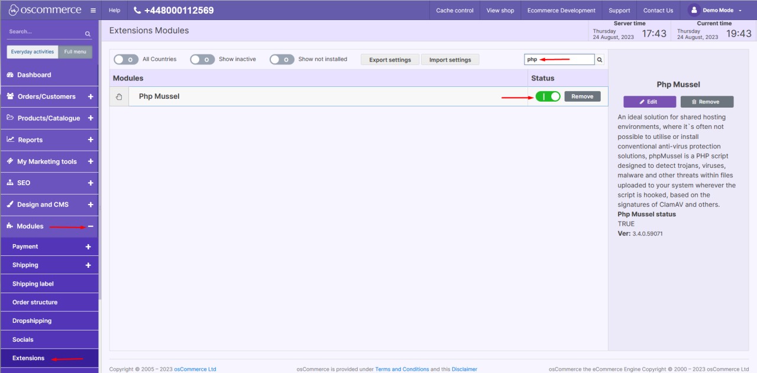Click the sidebar search magnifier icon
The height and width of the screenshot is (373, 757).
88,34
